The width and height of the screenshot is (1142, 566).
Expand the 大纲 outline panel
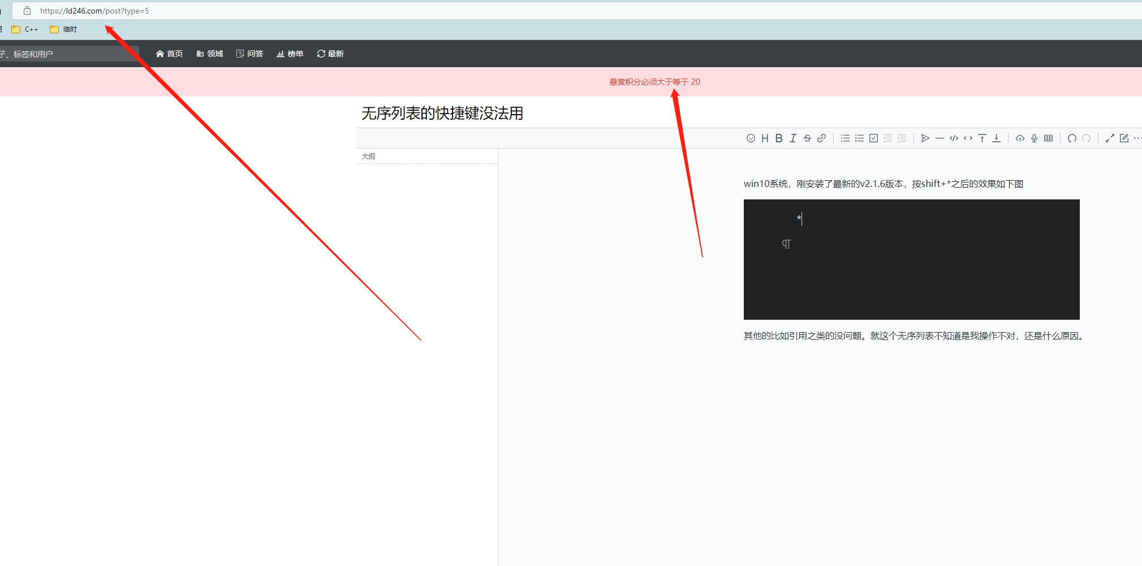coord(368,156)
